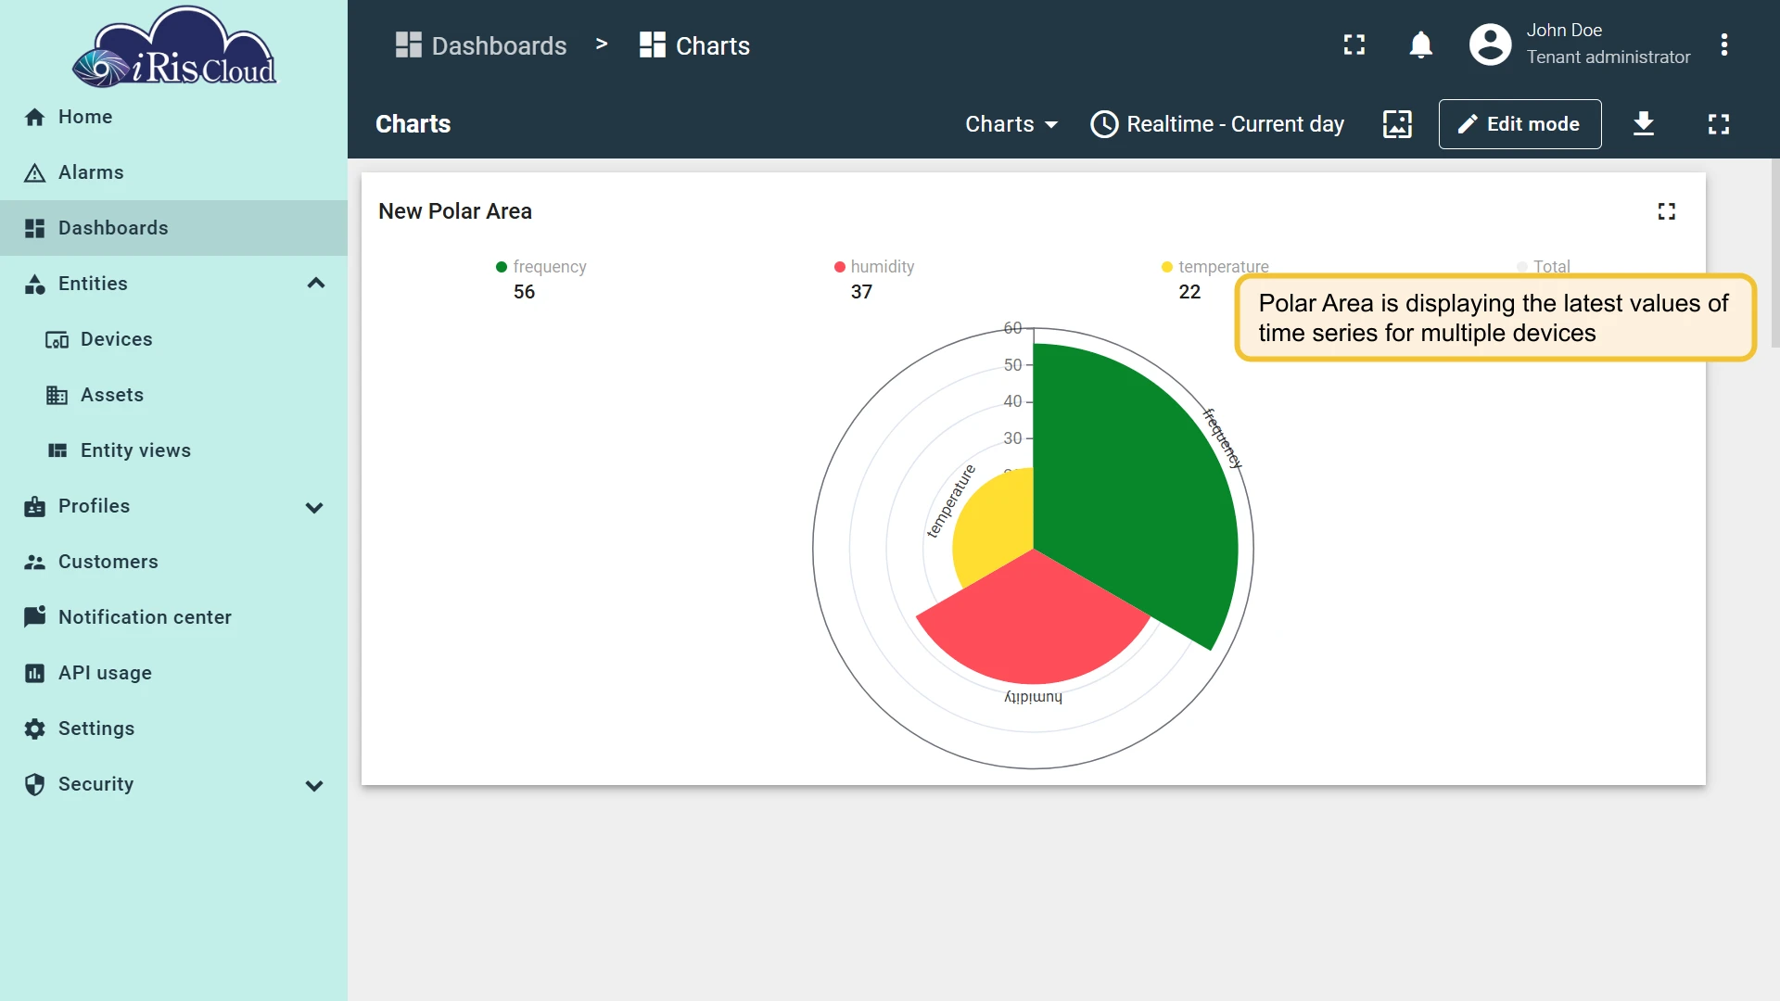Toggle frequency series in legend

coord(541,267)
